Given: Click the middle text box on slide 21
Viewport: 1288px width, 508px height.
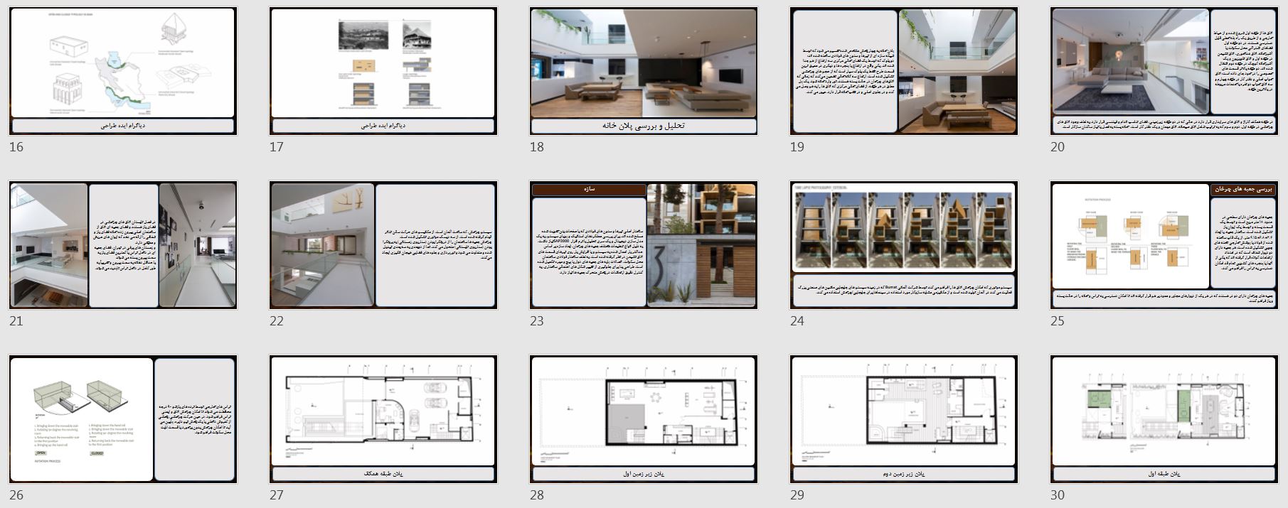Looking at the screenshot, I should tap(123, 245).
